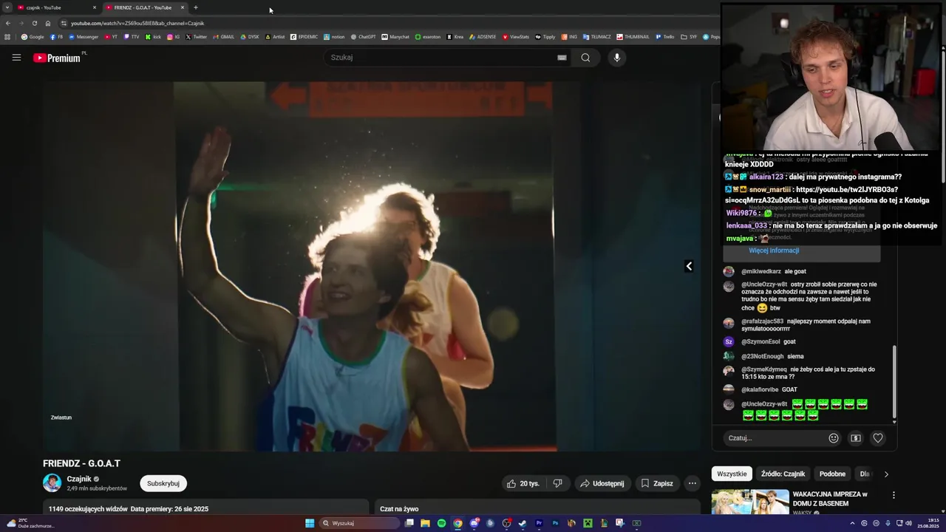This screenshot has height=532, width=946.
Task: Click the Subskrybuj button
Action: pos(163,483)
